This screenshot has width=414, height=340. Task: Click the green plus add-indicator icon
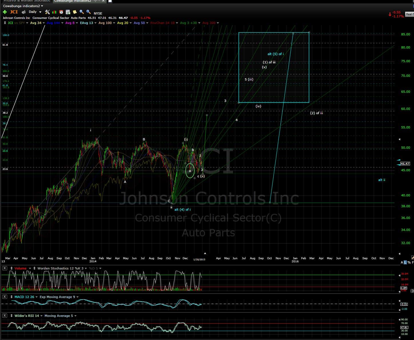(5, 12)
